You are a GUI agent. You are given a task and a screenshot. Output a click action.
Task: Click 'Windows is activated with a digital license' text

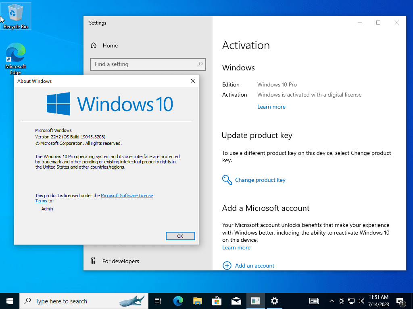(309, 95)
